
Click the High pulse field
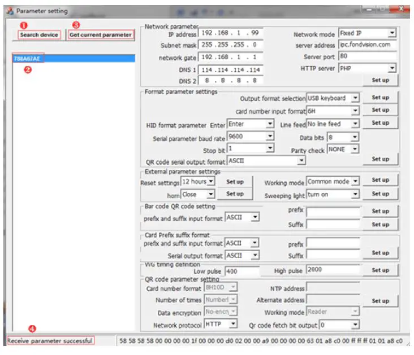point(333,270)
